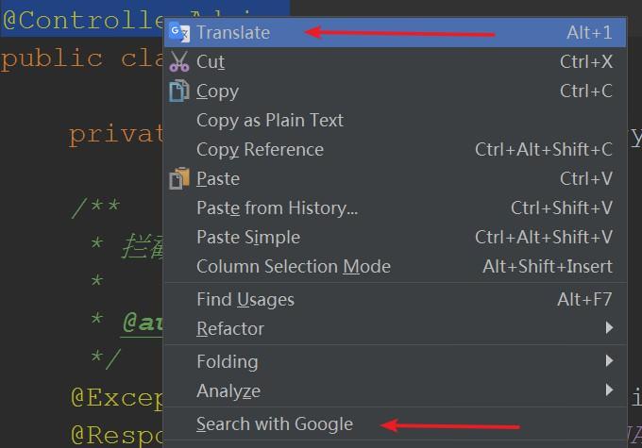Click the scissors Cut icon
642x448 pixels.
click(178, 62)
